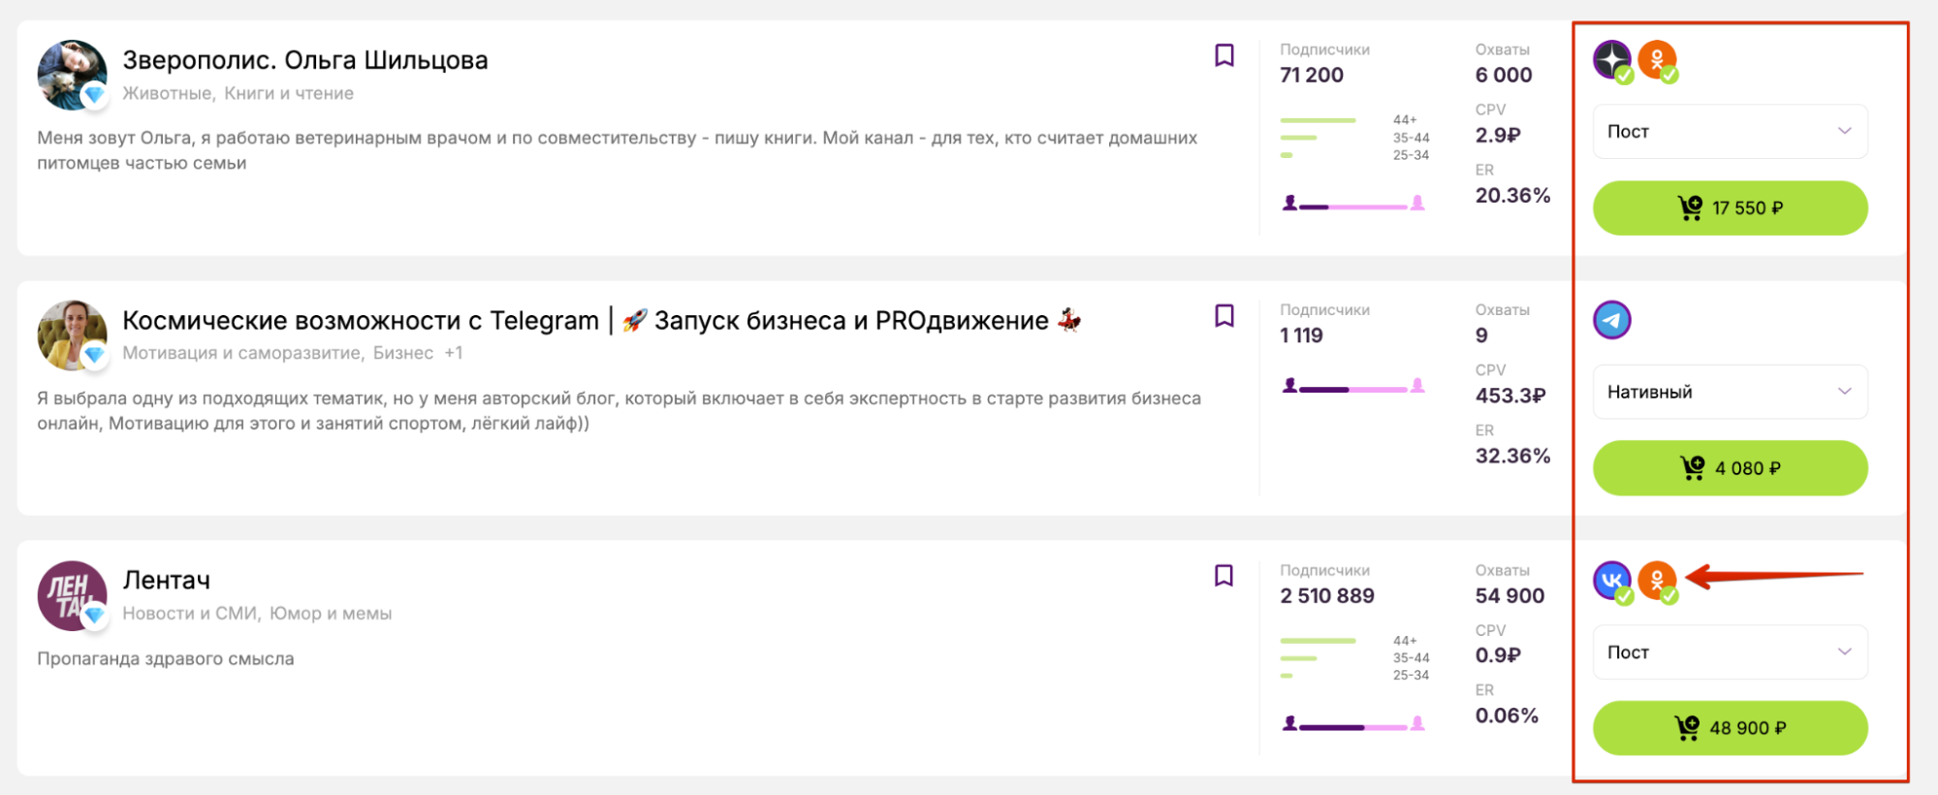Bookmark the Зверополис channel

pyautogui.click(x=1224, y=55)
